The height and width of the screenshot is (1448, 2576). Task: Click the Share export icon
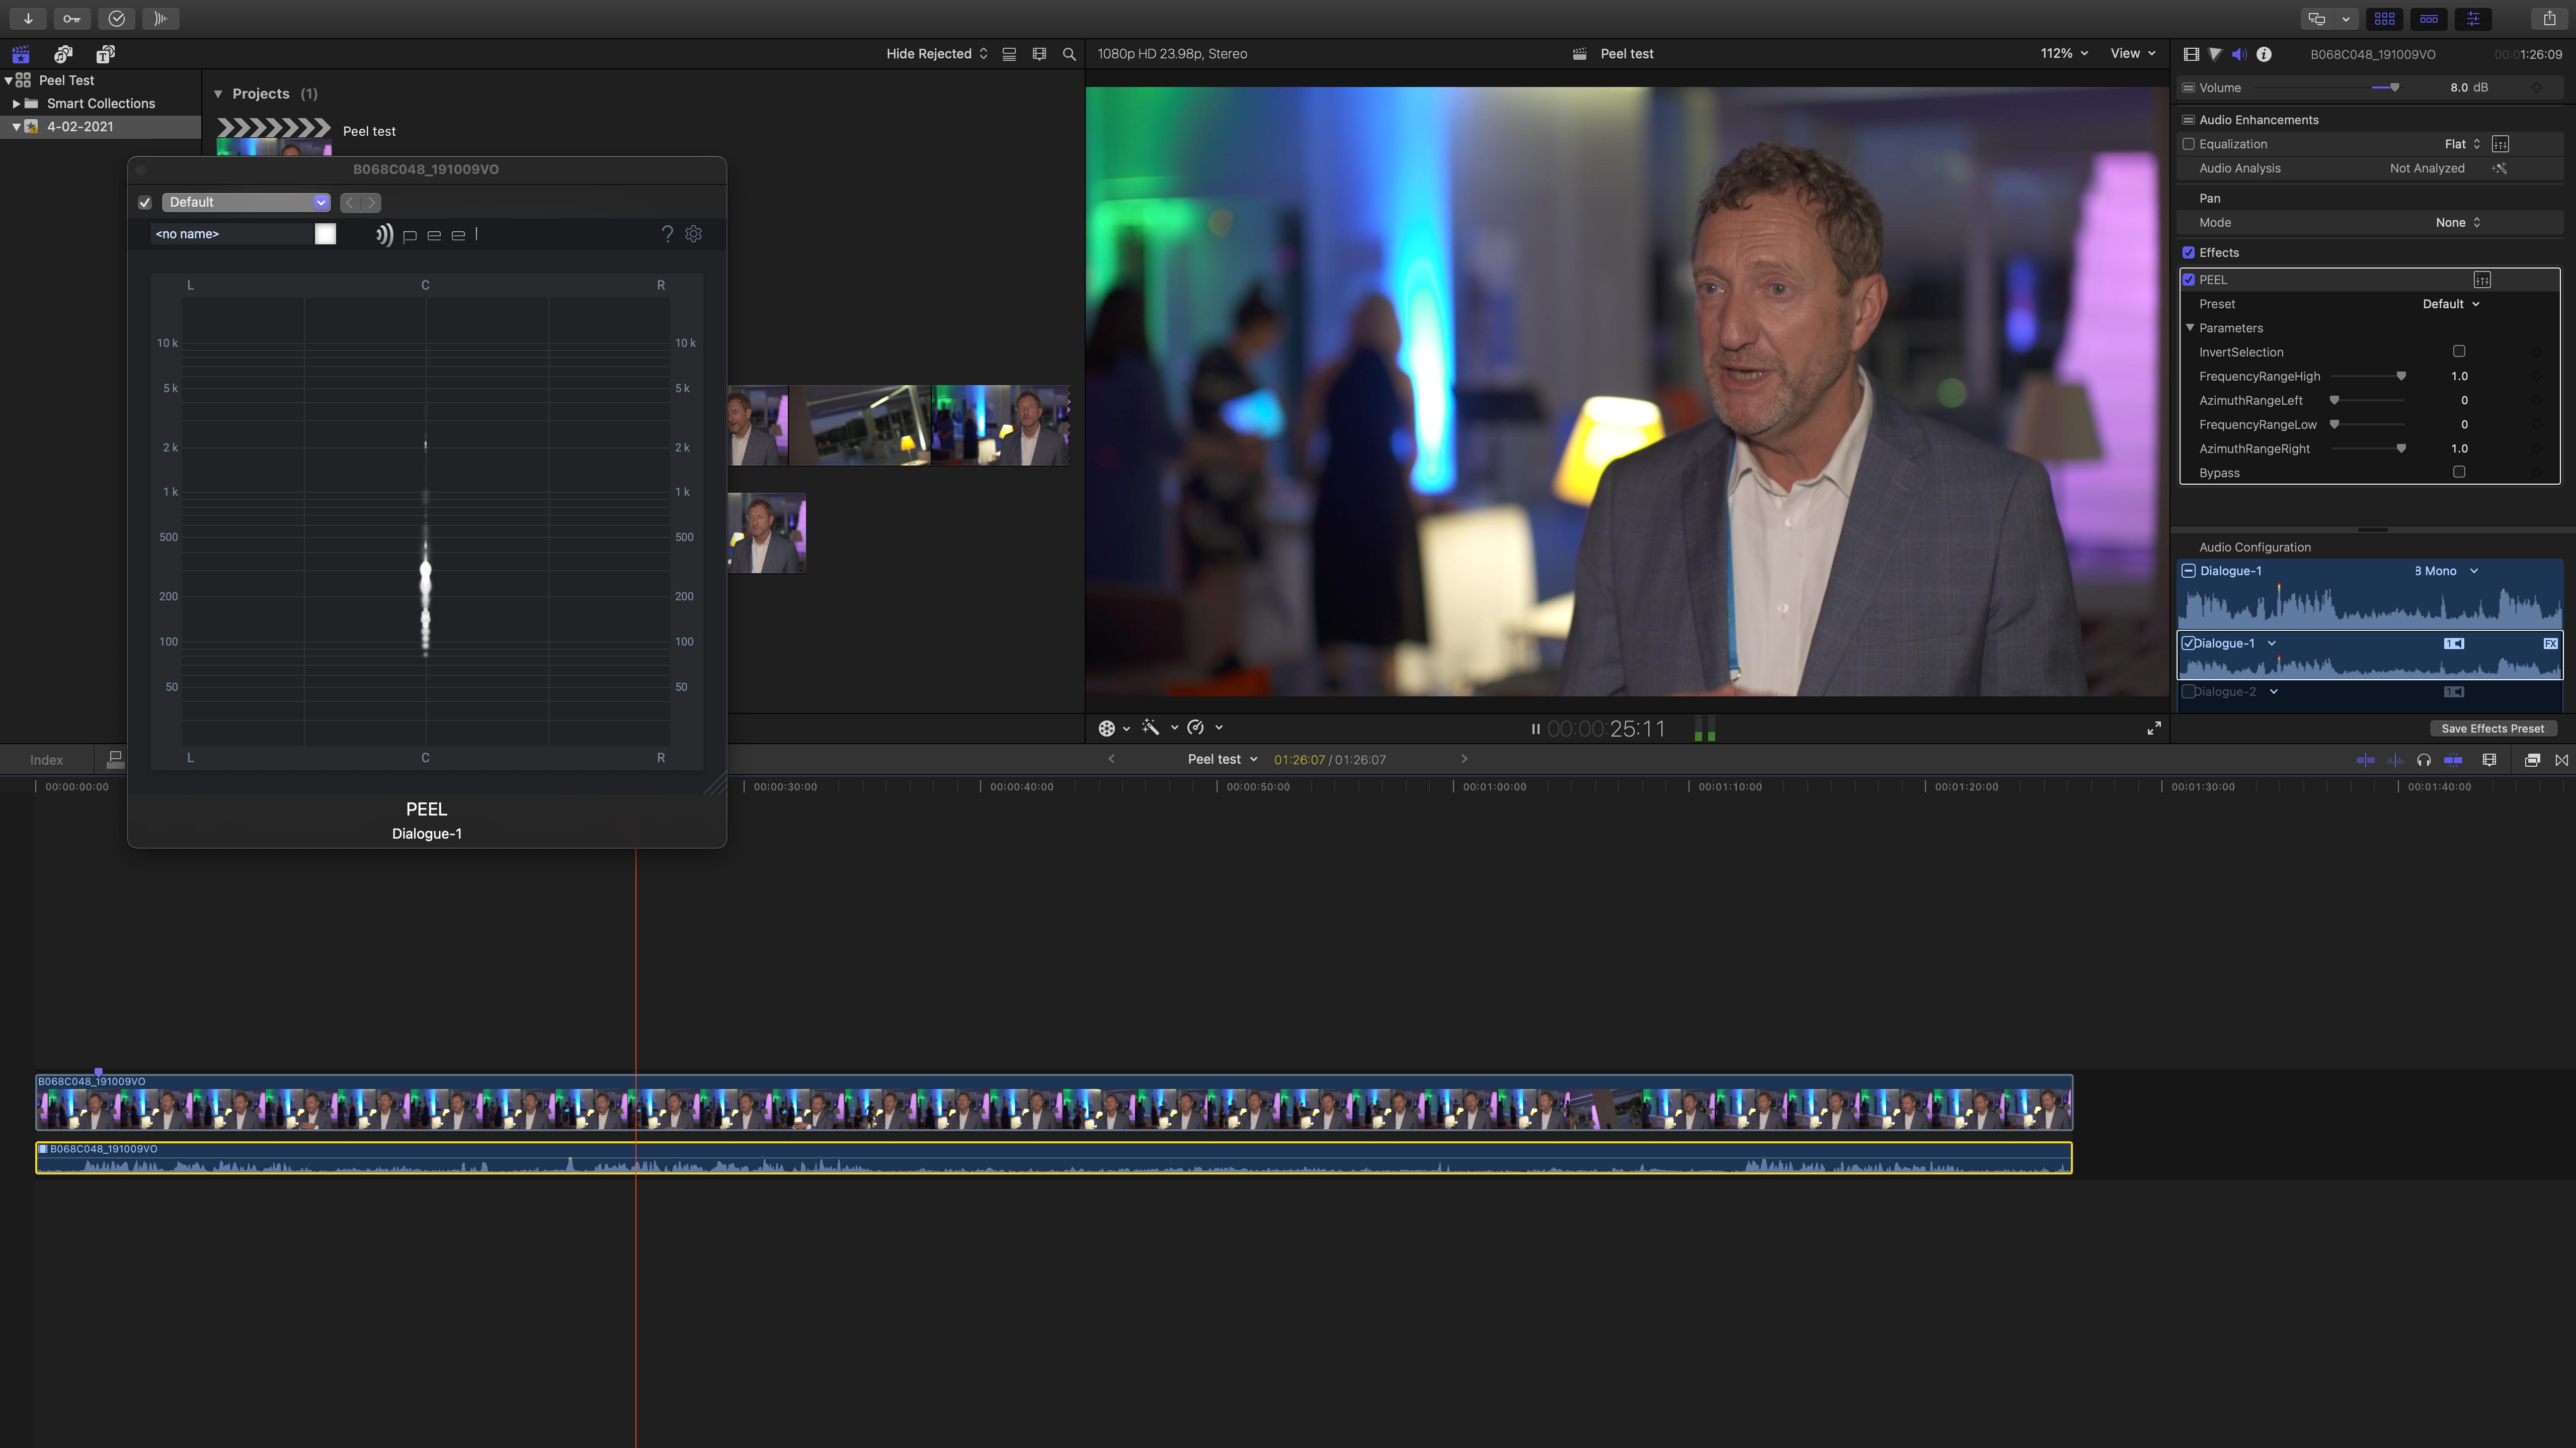click(x=2550, y=18)
